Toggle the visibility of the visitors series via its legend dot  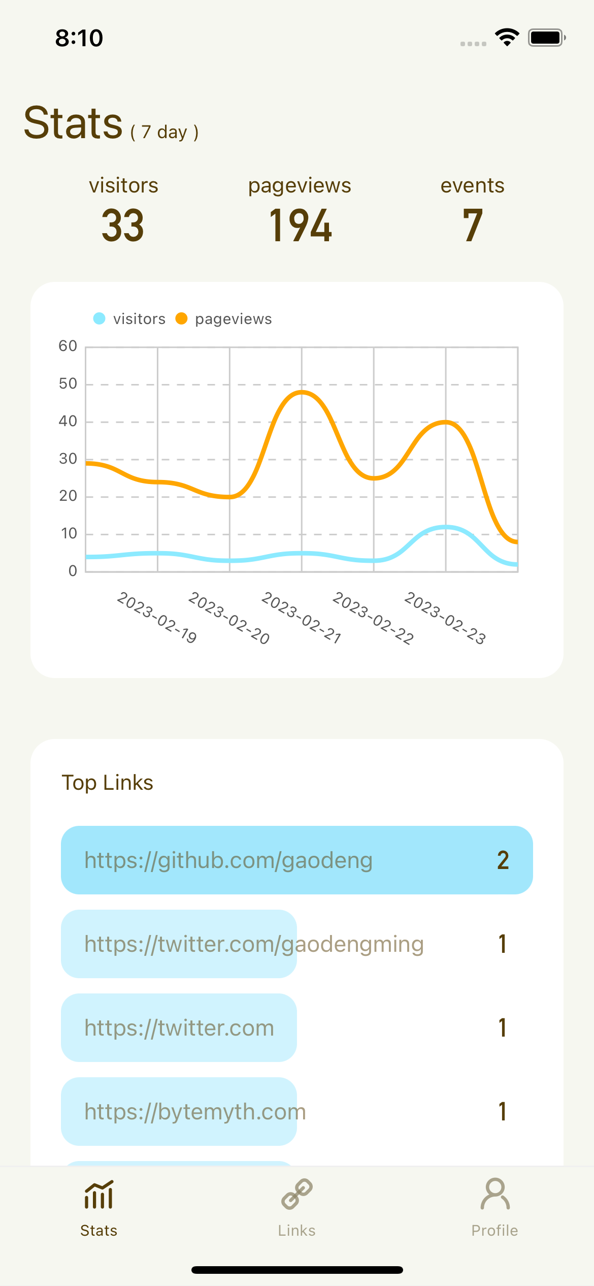click(x=100, y=318)
